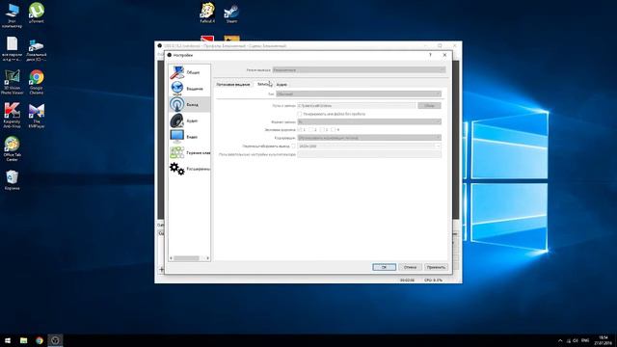Click the sidebar scrollbar right arrow
The height and width of the screenshot is (347, 617).
(208, 258)
